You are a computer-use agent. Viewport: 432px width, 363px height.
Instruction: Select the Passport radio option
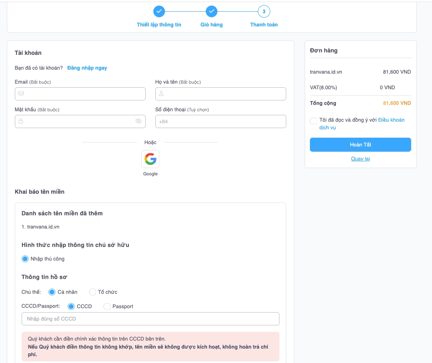107,307
